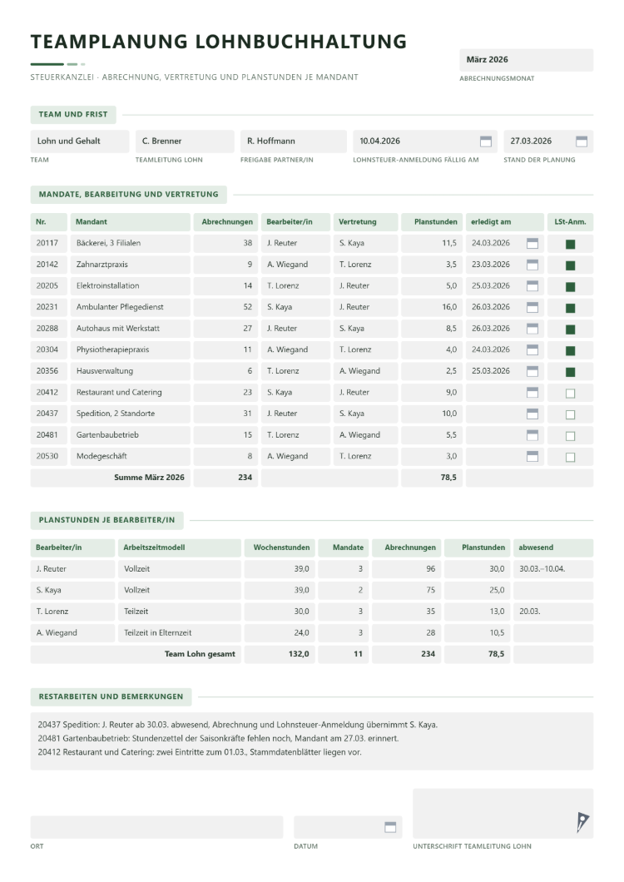Click the mandates Planstunden total 78,5
This screenshot has width=624, height=882.
click(432, 478)
